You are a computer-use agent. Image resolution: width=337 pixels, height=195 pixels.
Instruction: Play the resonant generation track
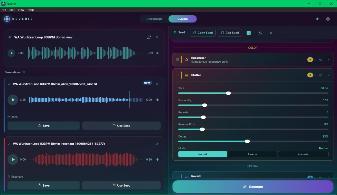click(13, 159)
